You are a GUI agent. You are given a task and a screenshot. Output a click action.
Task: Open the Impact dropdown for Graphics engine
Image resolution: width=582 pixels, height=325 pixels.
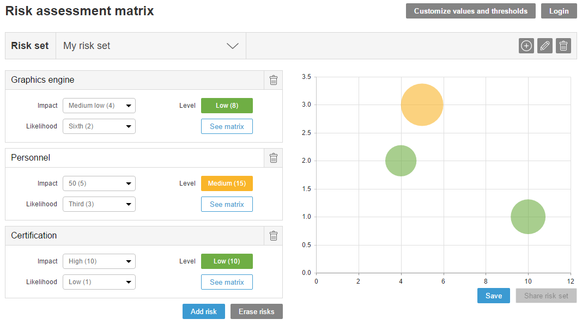99,106
